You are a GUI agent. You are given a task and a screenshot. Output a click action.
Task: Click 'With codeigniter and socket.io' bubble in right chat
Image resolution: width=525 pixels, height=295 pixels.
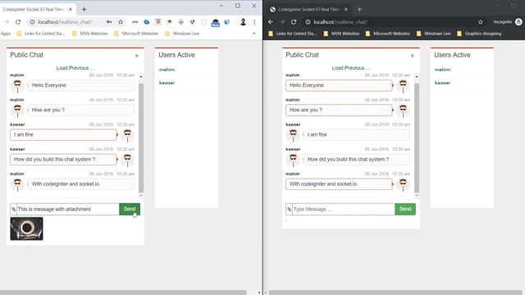[x=339, y=184]
